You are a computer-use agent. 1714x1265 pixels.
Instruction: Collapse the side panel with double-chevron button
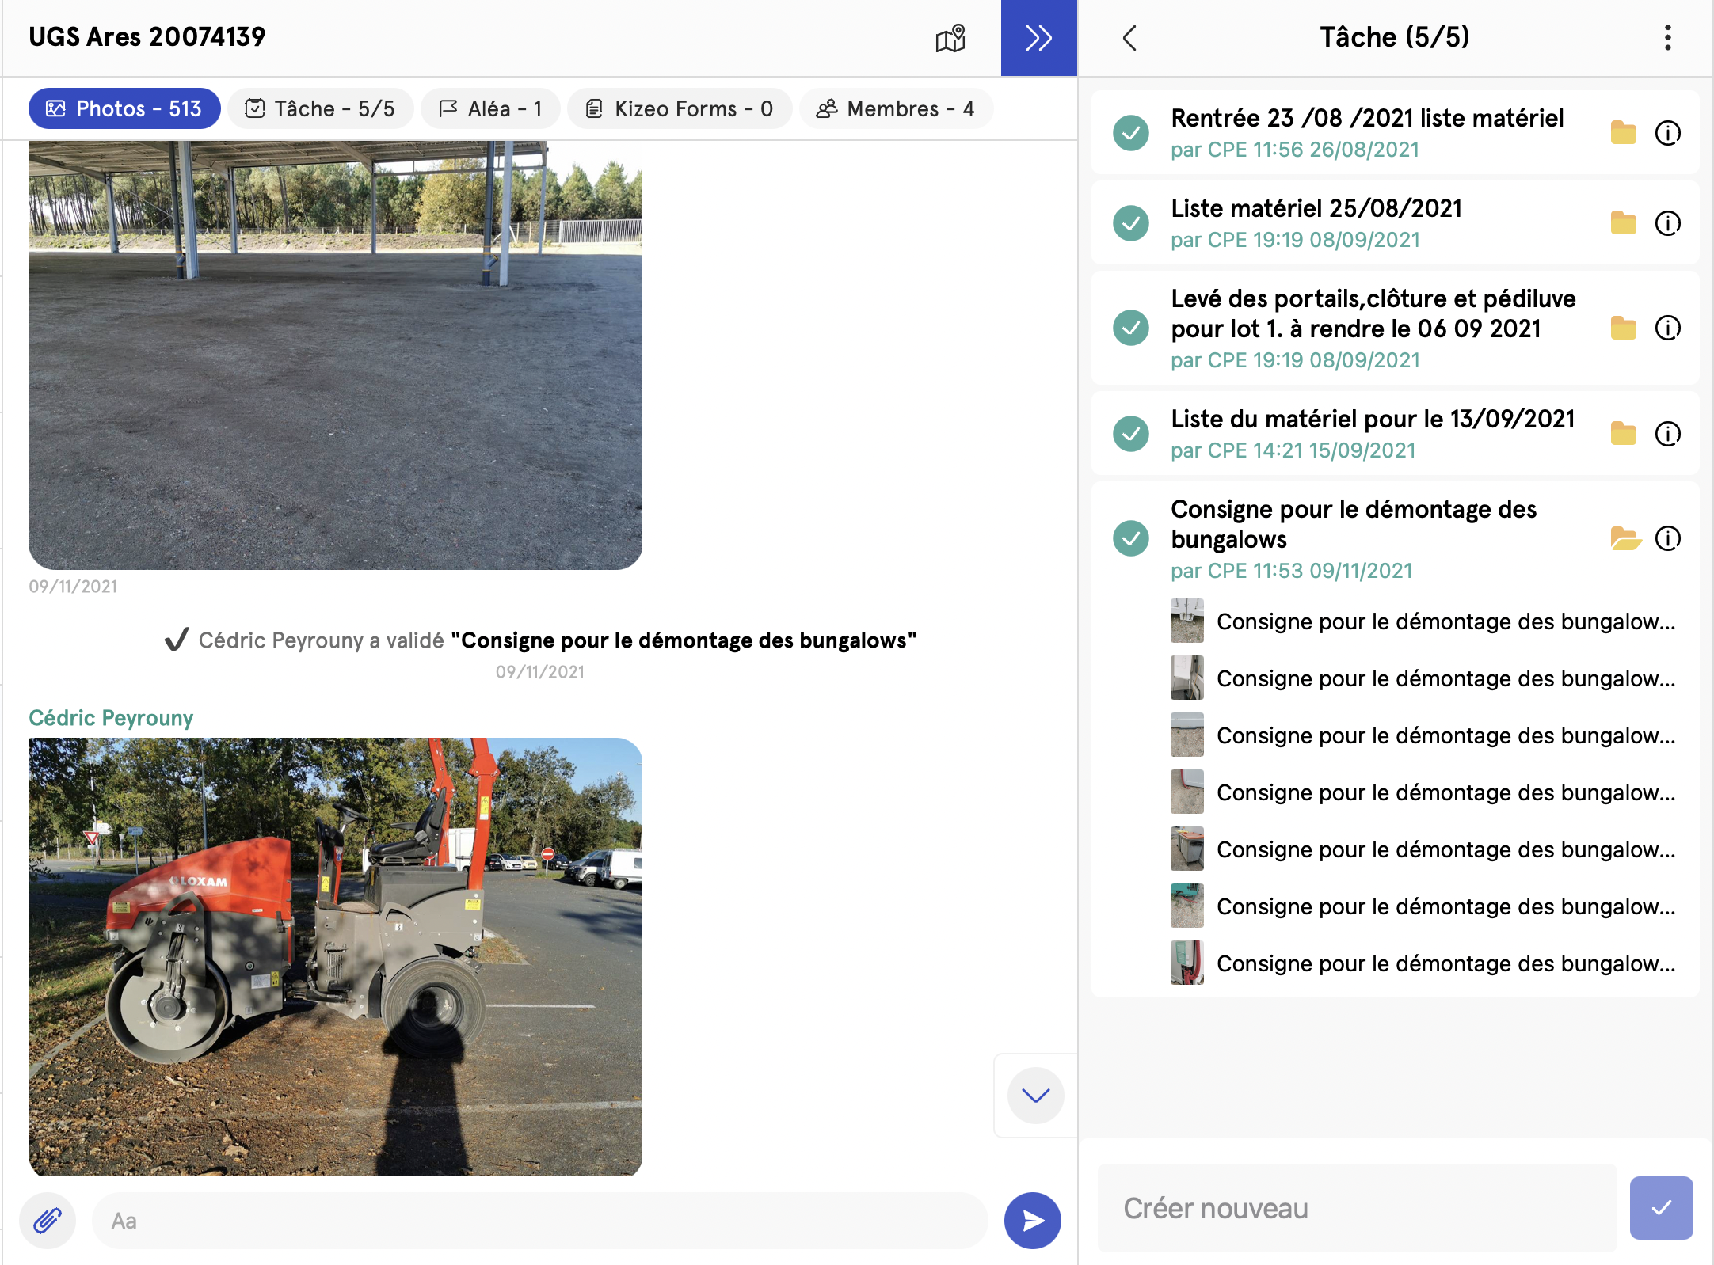(x=1038, y=38)
